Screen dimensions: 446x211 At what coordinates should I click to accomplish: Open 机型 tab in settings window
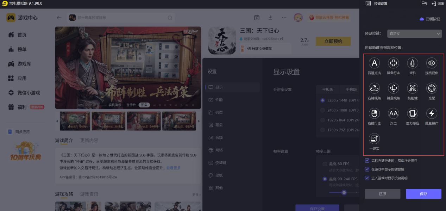tap(232, 112)
